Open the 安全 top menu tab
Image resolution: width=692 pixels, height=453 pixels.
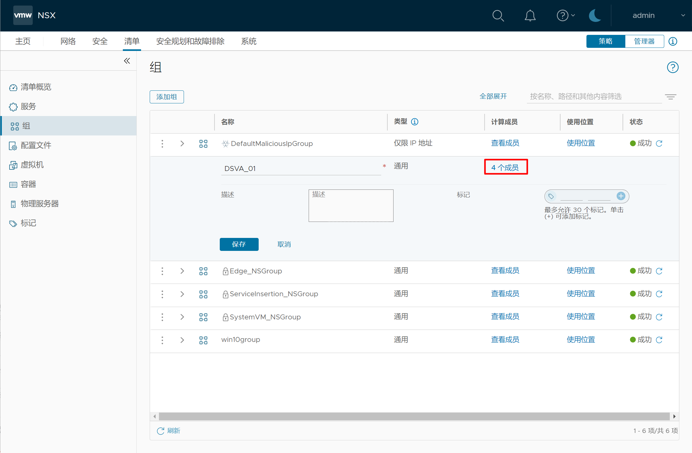(100, 41)
